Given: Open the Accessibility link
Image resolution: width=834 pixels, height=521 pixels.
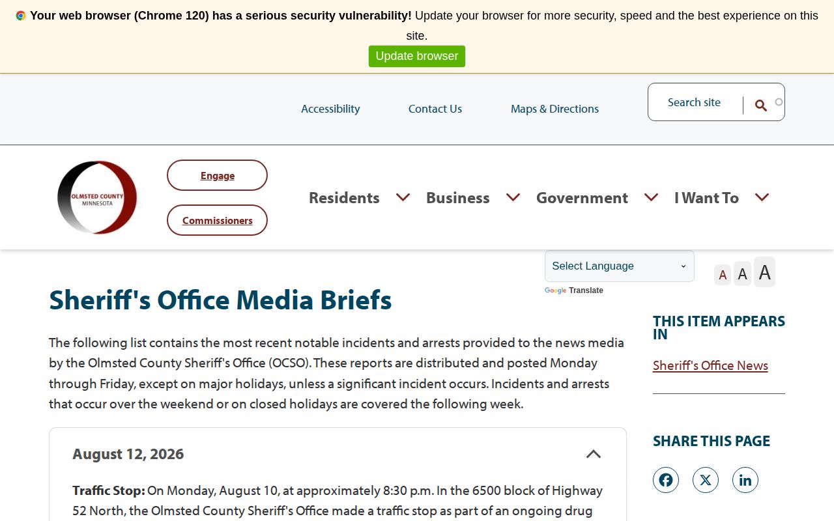Looking at the screenshot, I should click(330, 109).
